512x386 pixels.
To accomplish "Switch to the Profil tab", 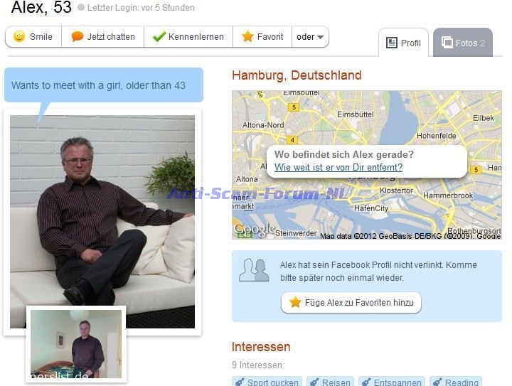I will (404, 43).
